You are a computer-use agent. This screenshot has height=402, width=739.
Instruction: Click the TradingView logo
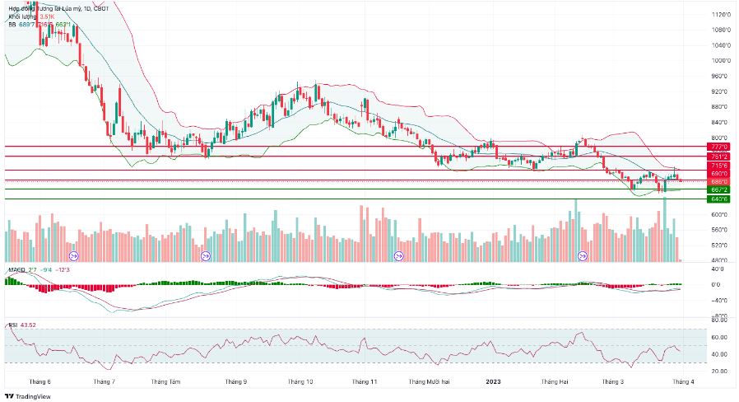(28, 396)
